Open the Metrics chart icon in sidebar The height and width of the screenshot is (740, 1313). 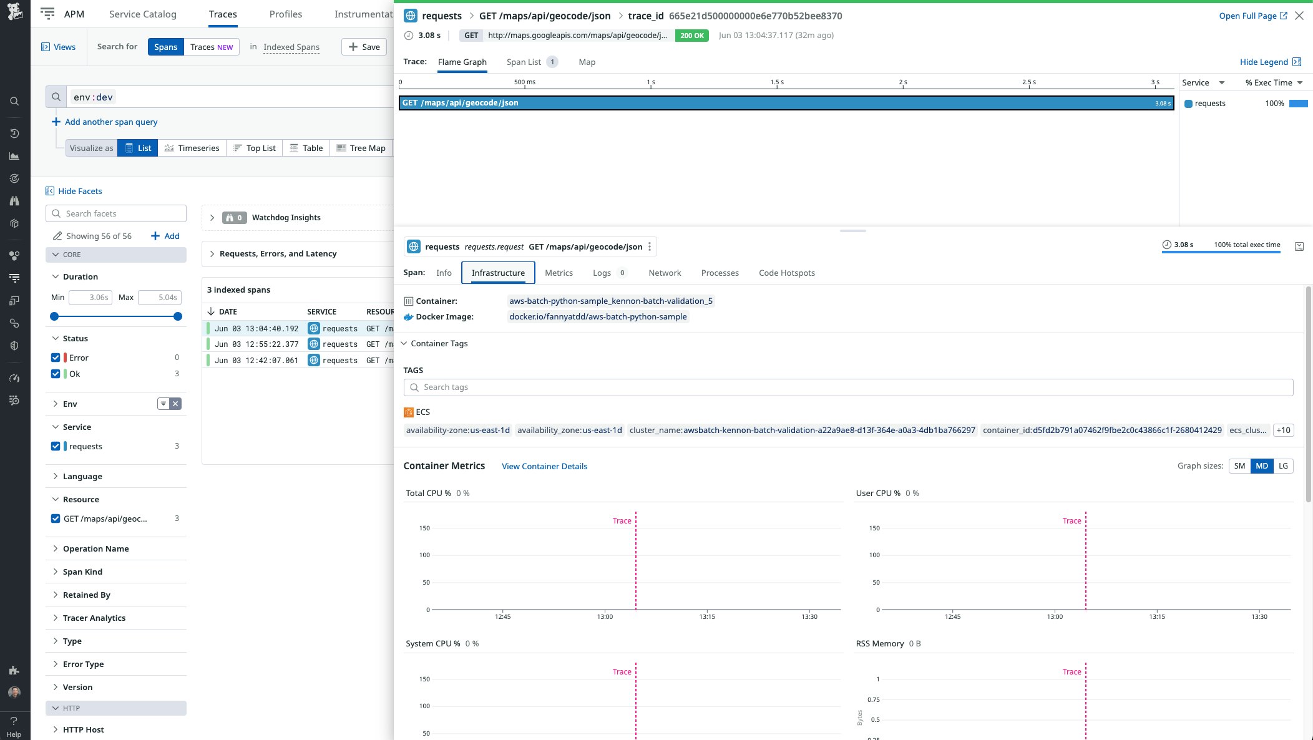coord(14,155)
